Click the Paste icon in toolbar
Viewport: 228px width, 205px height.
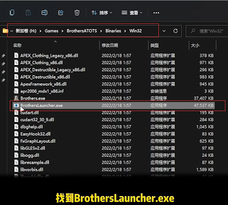point(28,13)
